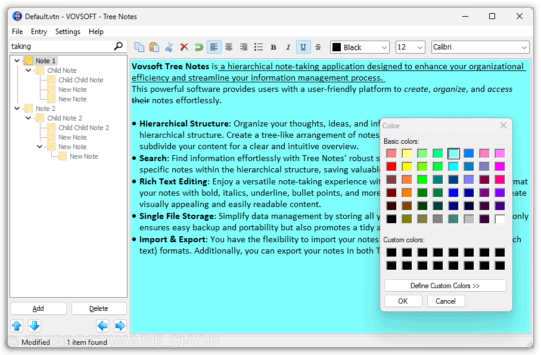
Task: Collapse the Note 1 tree node
Action: [x=17, y=61]
